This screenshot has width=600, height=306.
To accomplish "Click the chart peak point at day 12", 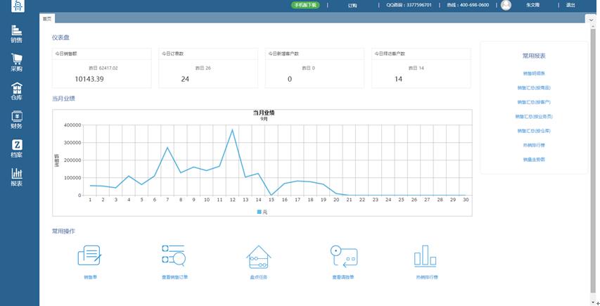I will coord(232,130).
